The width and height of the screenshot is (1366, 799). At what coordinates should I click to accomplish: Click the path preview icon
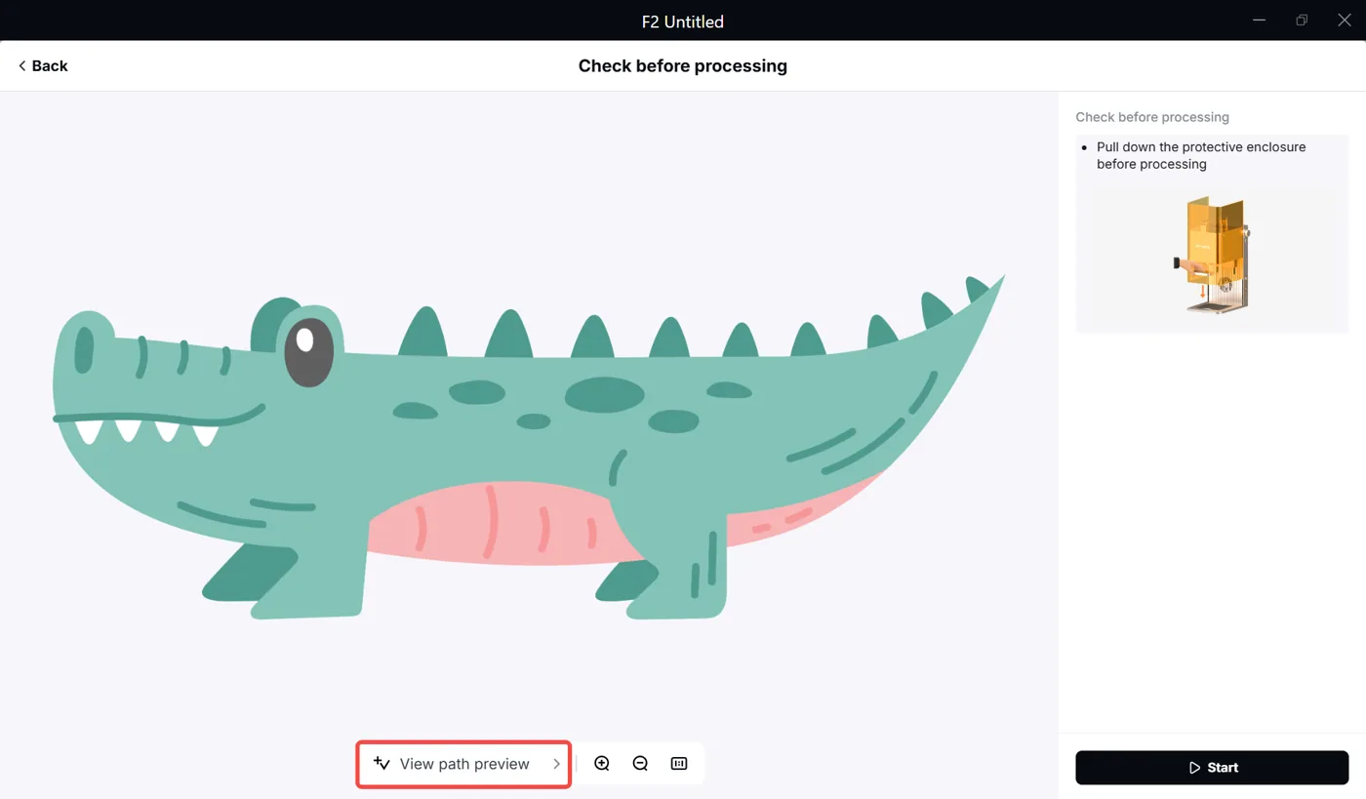pyautogui.click(x=382, y=764)
